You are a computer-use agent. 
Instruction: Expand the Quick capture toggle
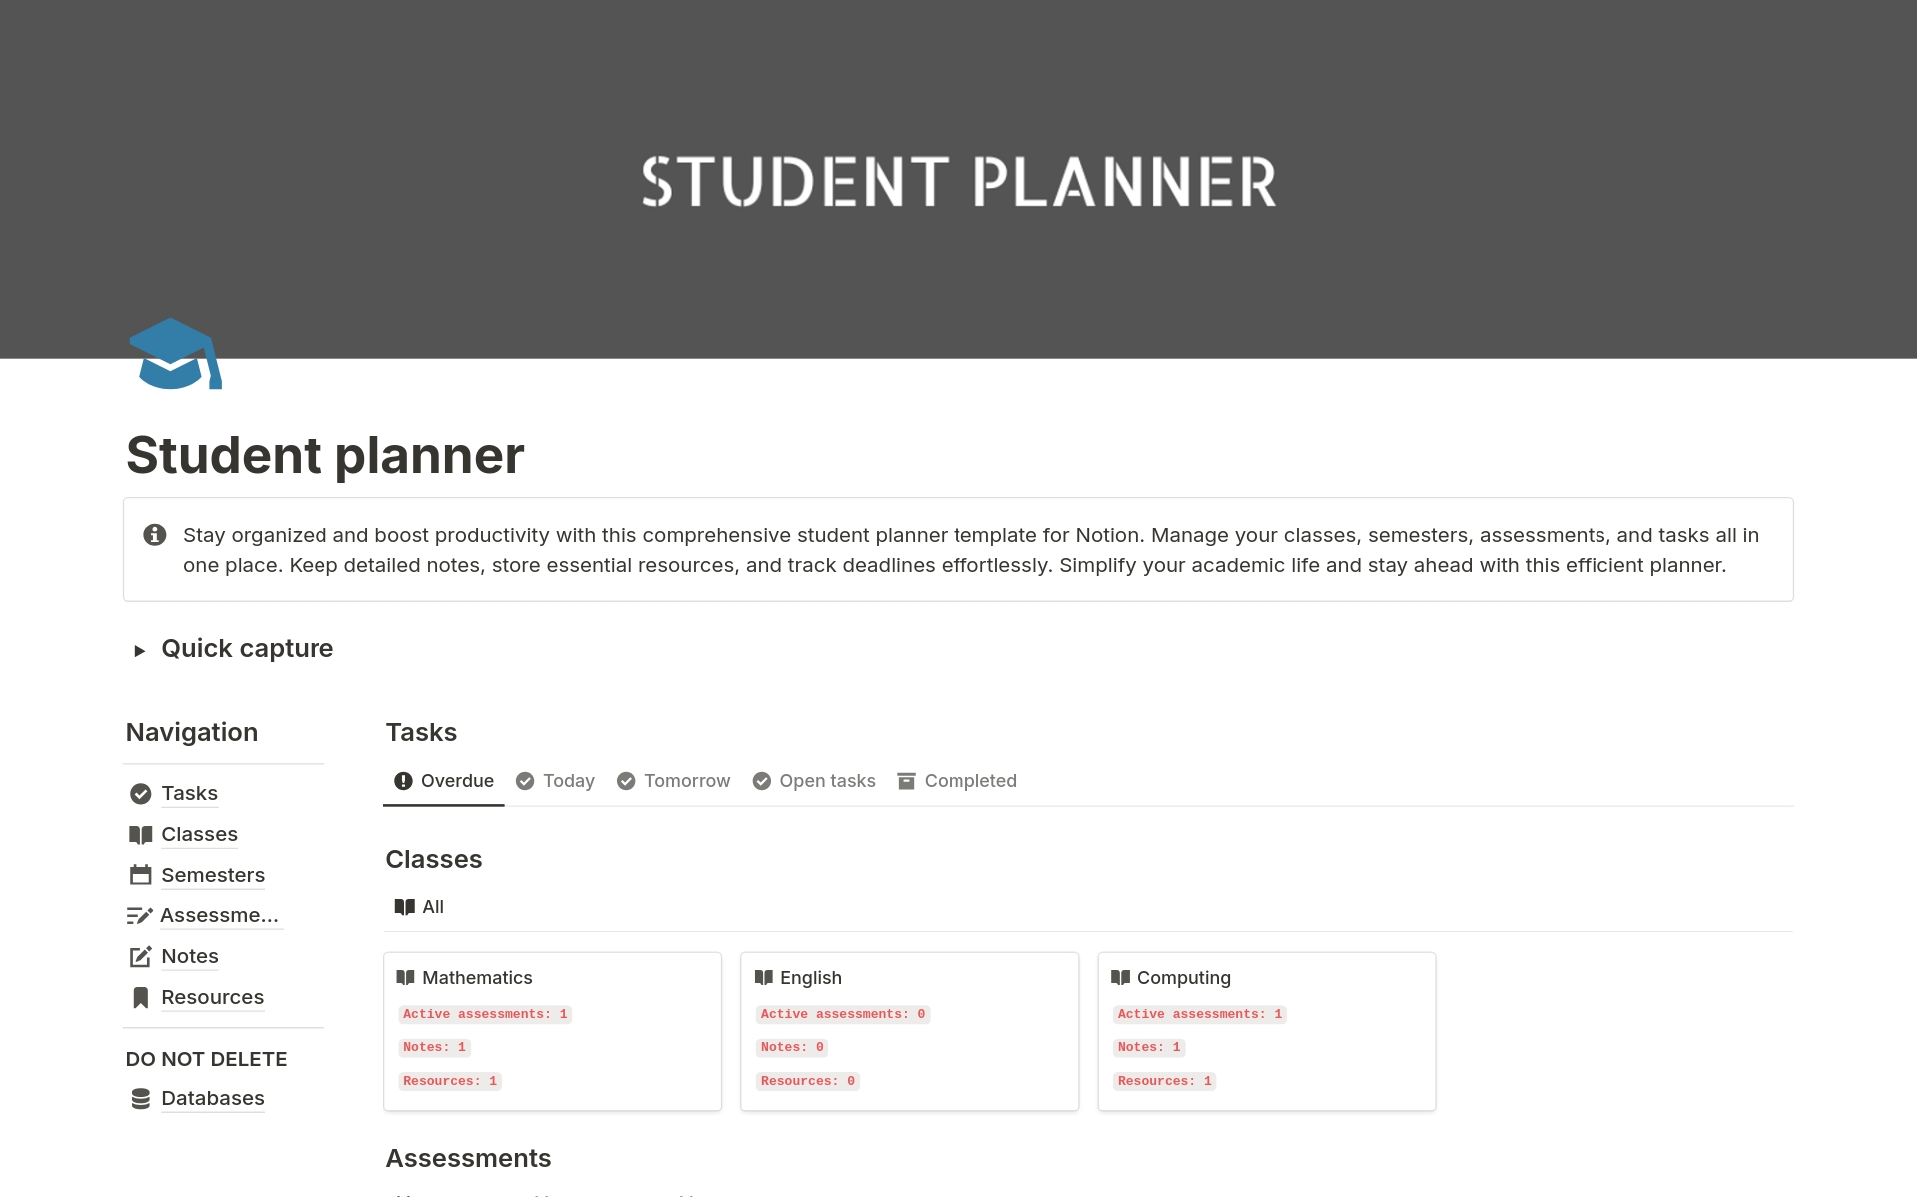(x=140, y=651)
